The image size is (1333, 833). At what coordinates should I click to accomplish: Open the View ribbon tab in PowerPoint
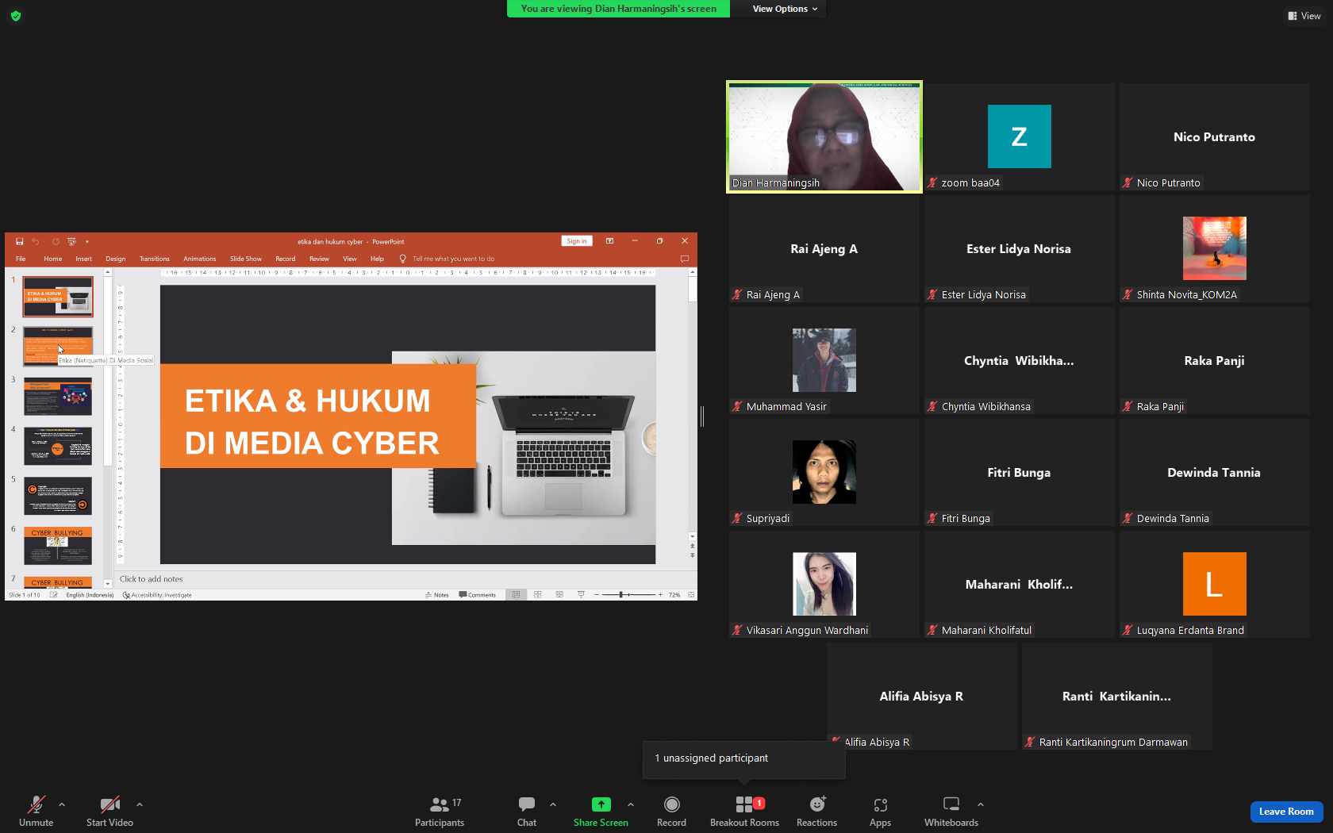pyautogui.click(x=350, y=259)
